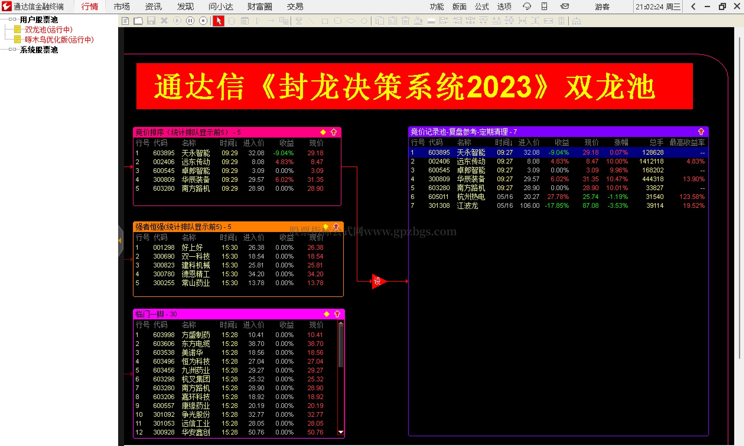Click the last toolbar icon after separator
Viewport: 744px width, 446px height.
tap(576, 21)
